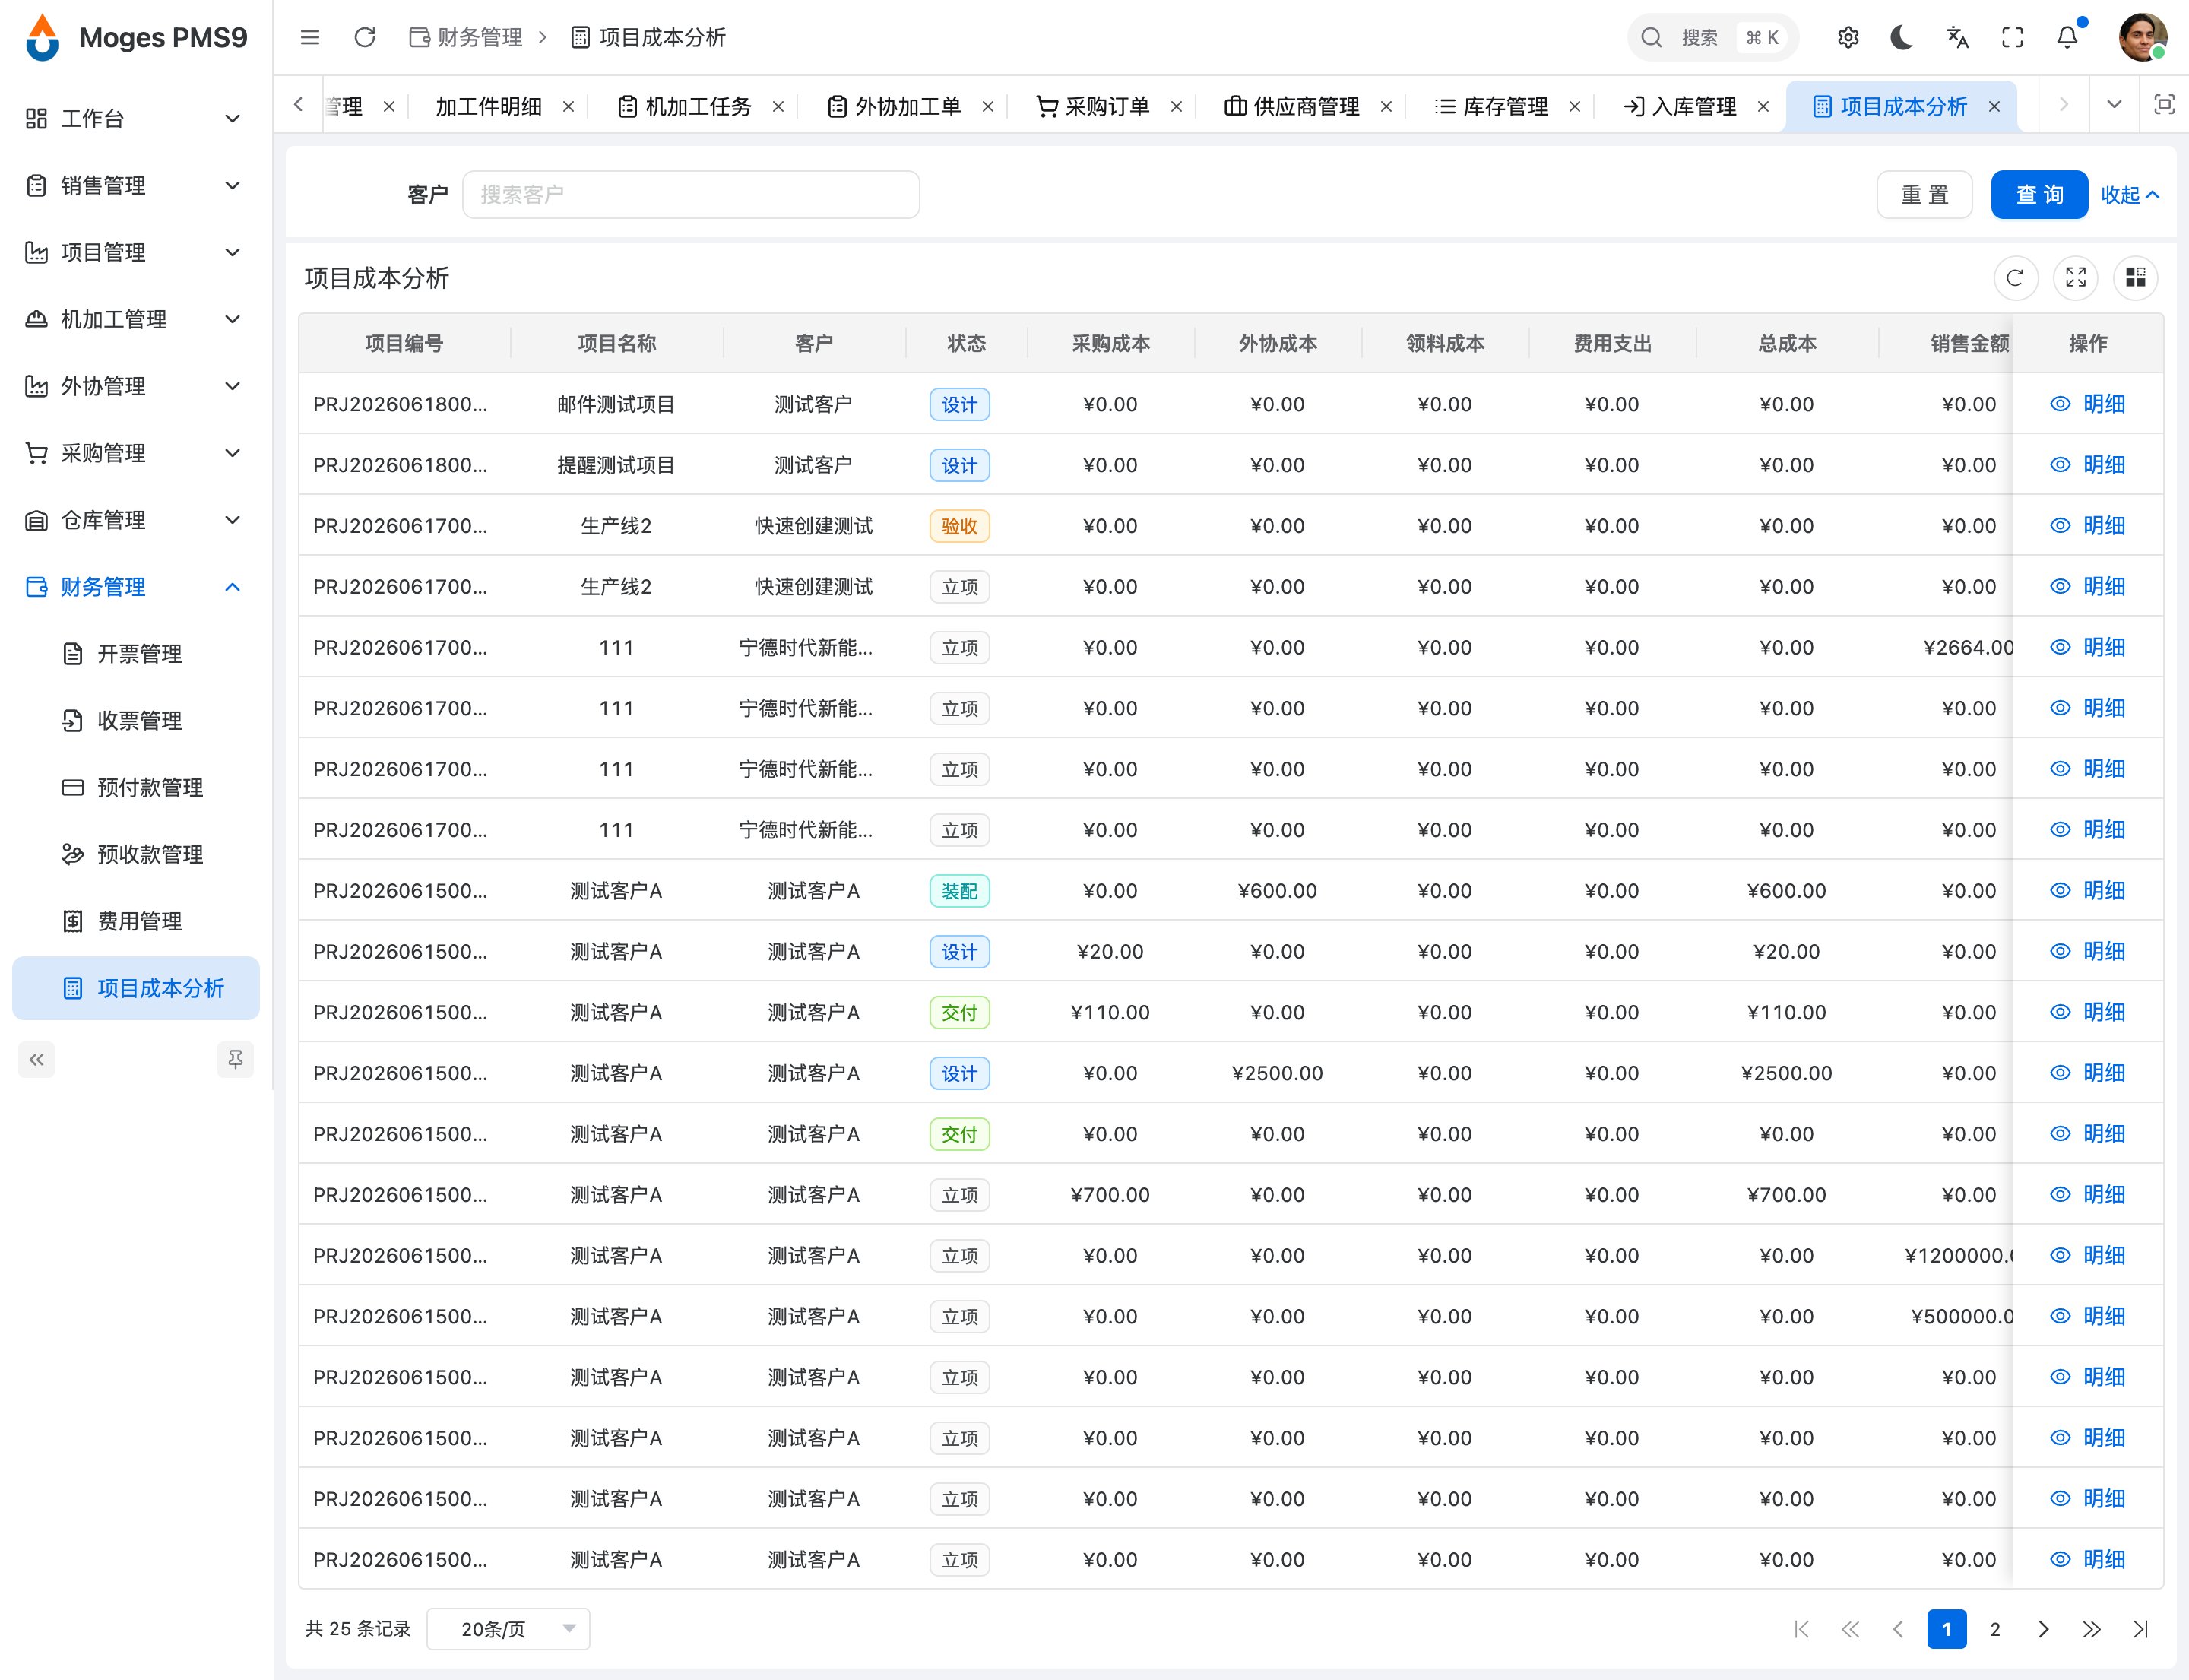Open 费用管理 in the sidebar
Image resolution: width=2189 pixels, height=1680 pixels.
tap(135, 921)
